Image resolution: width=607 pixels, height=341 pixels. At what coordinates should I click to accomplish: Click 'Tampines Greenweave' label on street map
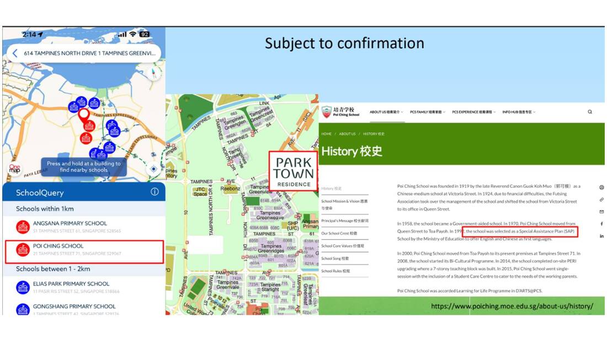[x=270, y=215]
